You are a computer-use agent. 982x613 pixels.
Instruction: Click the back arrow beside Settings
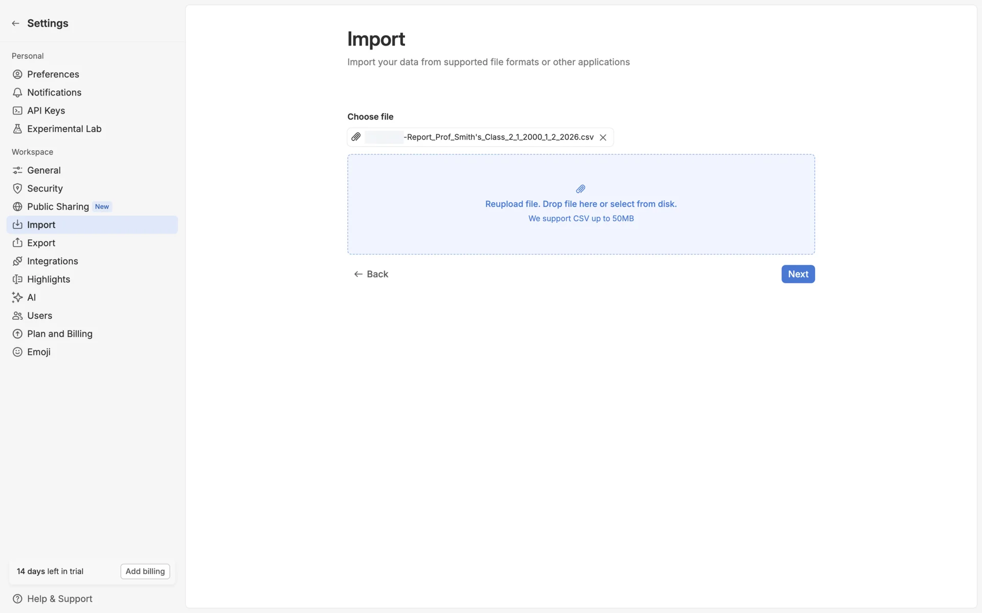(x=15, y=23)
